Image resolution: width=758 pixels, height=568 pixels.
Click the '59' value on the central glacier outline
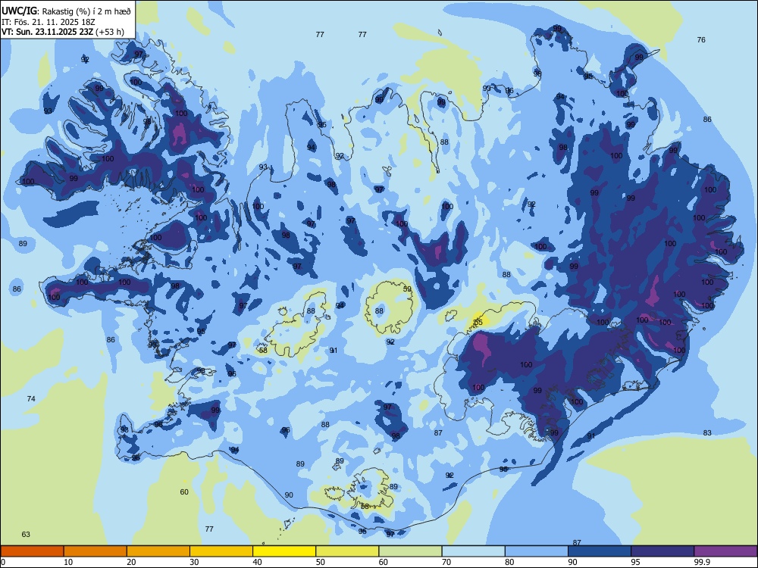[407, 289]
